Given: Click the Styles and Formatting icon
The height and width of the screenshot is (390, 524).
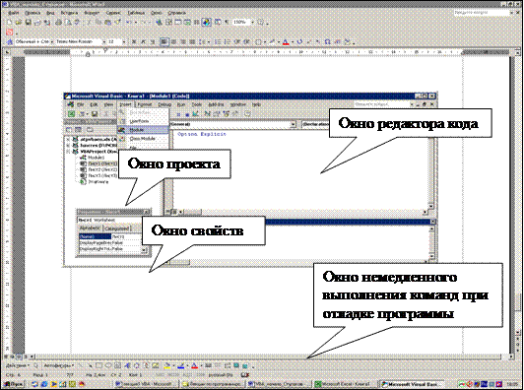Looking at the screenshot, I should point(10,41).
